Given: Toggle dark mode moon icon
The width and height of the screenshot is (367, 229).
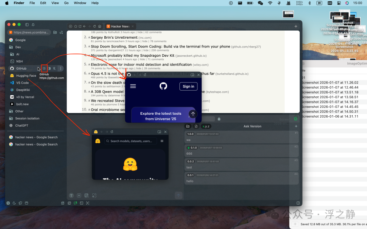Looking at the screenshot, I should click(14, 203).
